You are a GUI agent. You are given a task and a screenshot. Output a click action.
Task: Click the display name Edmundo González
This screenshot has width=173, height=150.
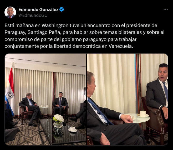[x=38, y=10]
